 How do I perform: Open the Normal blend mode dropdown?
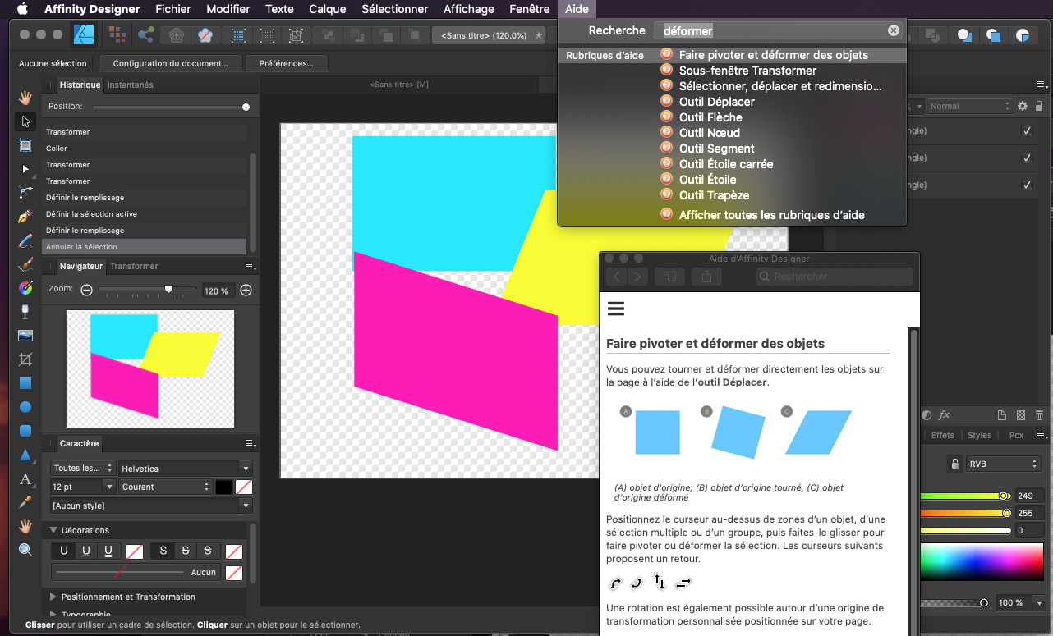970,106
